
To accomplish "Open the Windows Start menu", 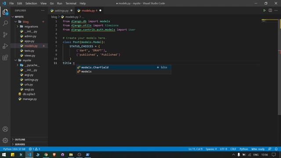I will pos(4,154).
